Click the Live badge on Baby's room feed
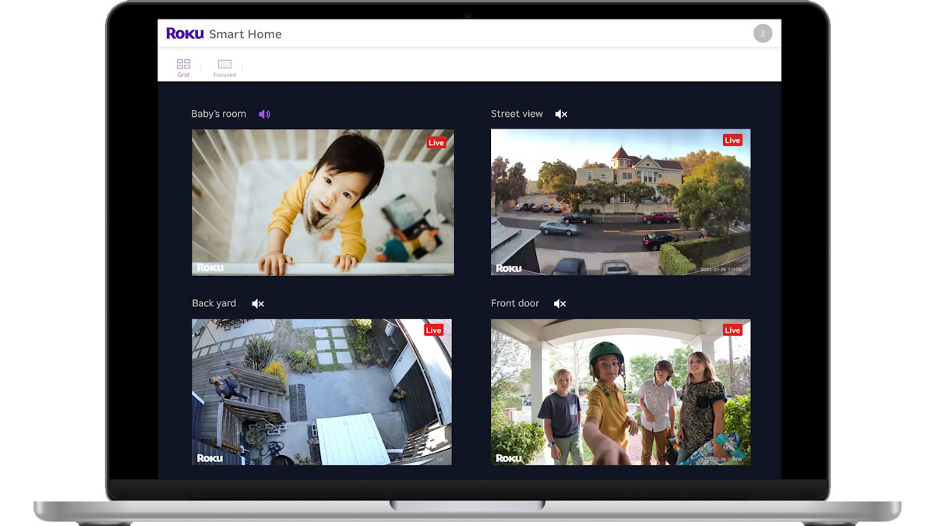The width and height of the screenshot is (935, 526). pyautogui.click(x=436, y=143)
